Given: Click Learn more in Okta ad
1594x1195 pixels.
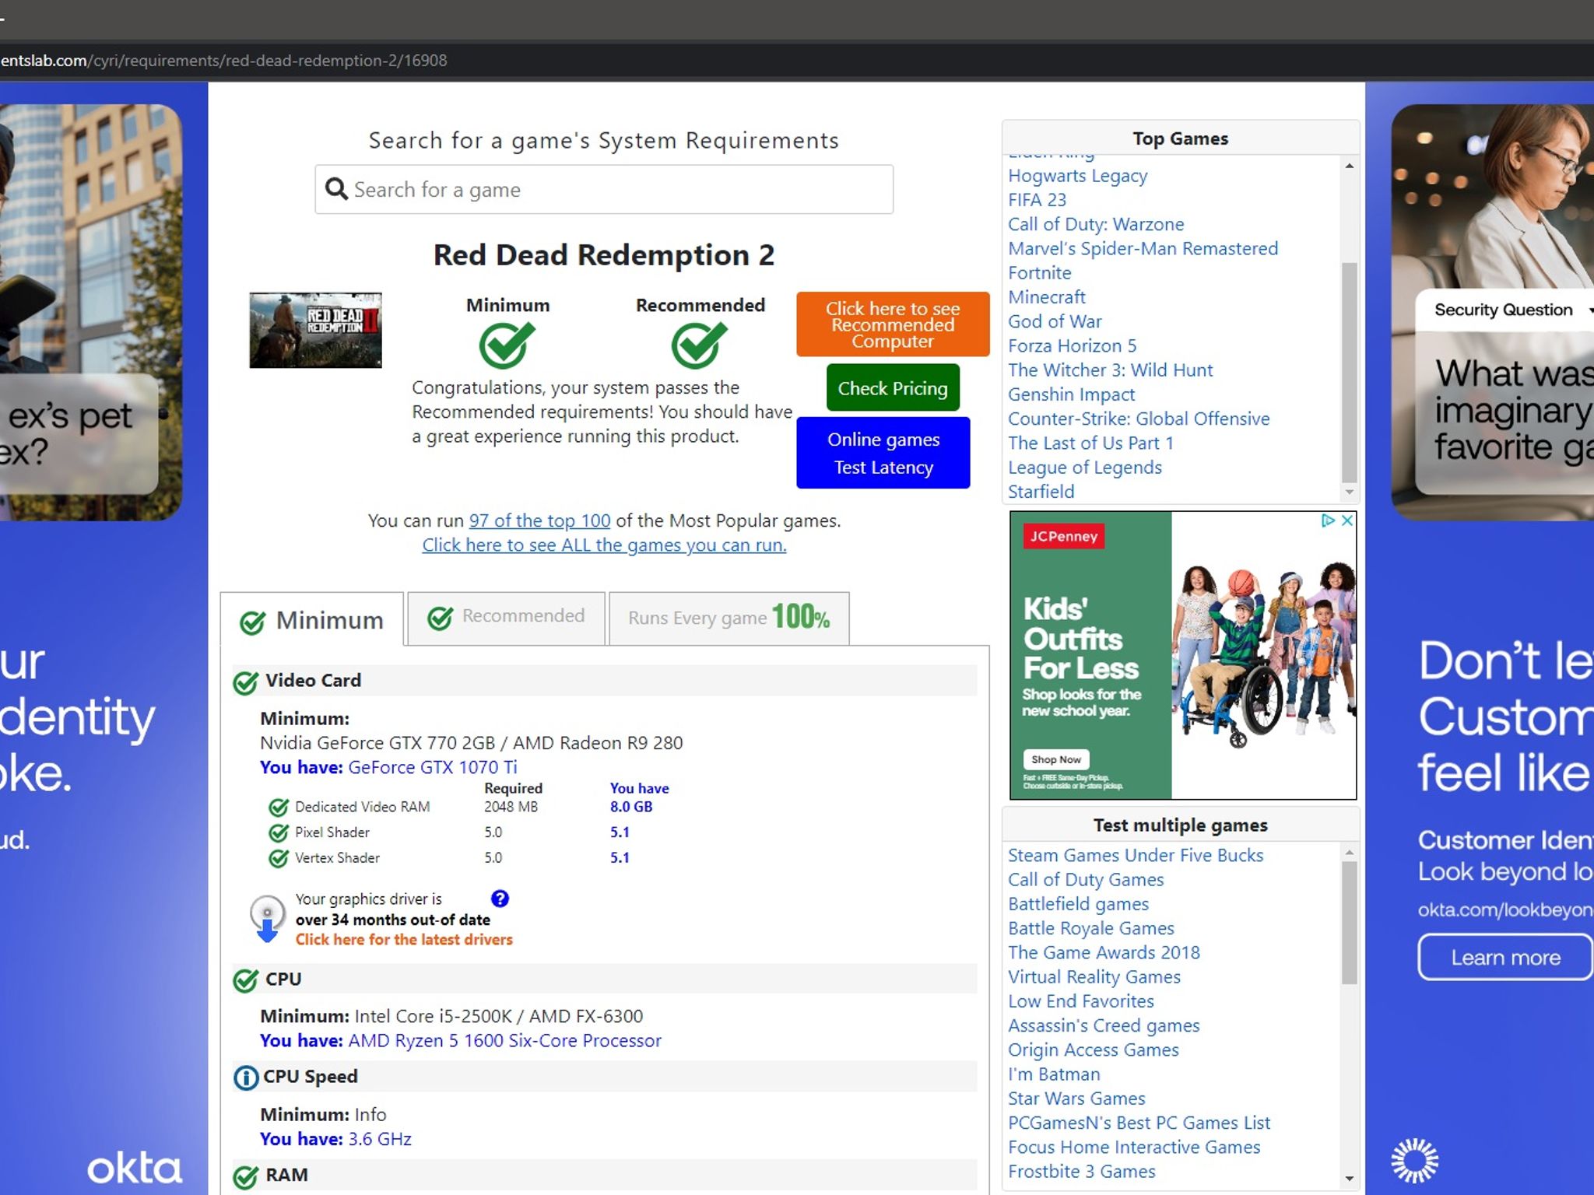Looking at the screenshot, I should [x=1505, y=957].
